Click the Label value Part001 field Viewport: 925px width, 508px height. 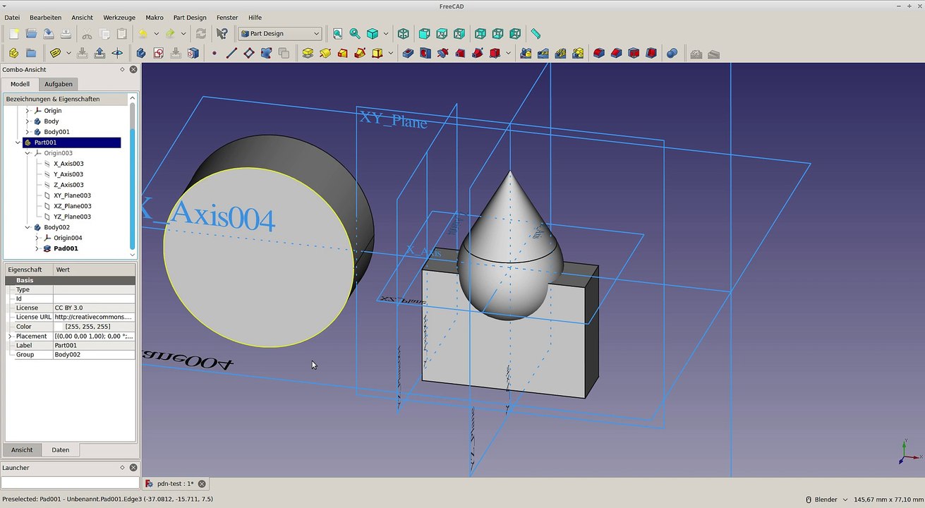[94, 345]
